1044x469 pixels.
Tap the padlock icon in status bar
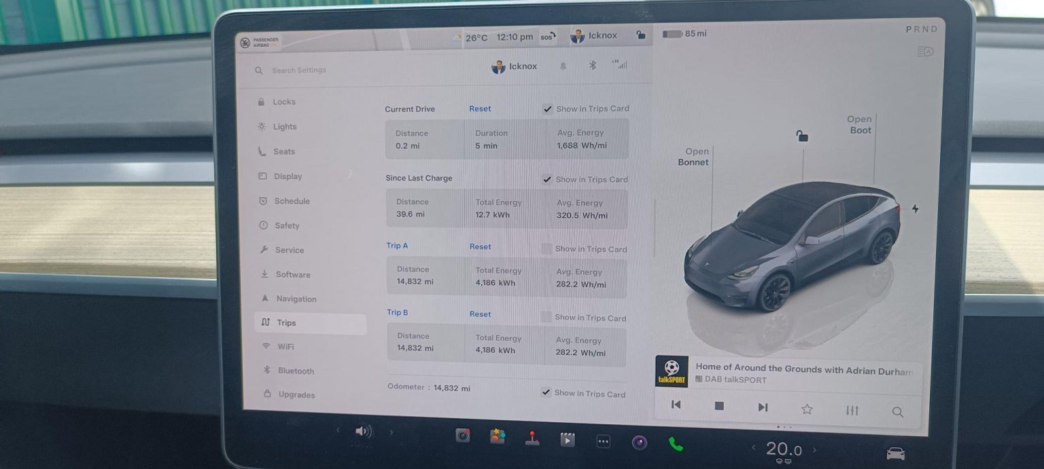pyautogui.click(x=640, y=35)
